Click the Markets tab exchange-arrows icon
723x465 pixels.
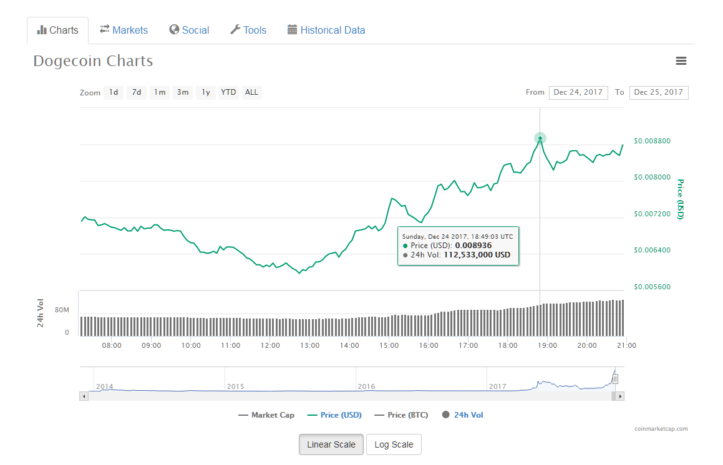105,30
